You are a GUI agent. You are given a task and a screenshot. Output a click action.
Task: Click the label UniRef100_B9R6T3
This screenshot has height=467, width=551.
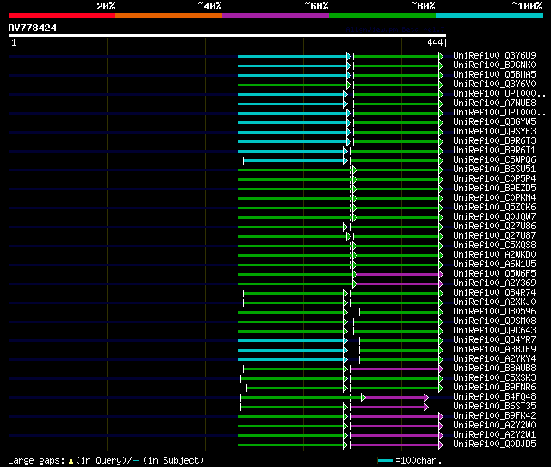(494, 140)
